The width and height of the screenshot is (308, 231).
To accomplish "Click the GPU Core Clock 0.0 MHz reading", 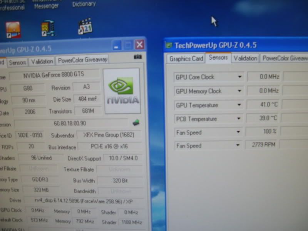I will pyautogui.click(x=264, y=76).
